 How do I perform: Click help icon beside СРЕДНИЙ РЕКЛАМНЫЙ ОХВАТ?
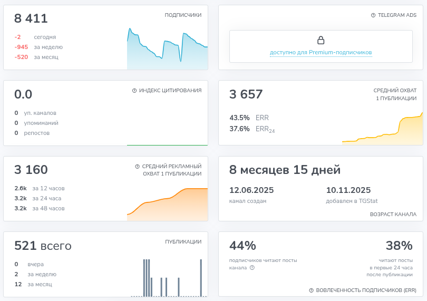click(138, 166)
